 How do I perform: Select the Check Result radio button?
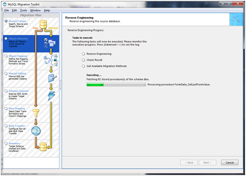83,60
